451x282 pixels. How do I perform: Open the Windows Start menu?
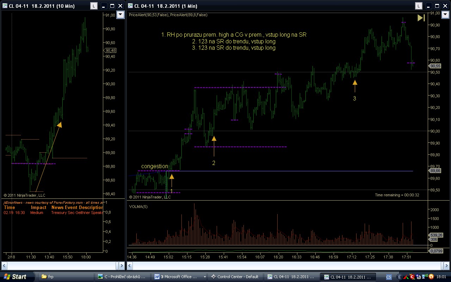[x=15, y=277]
